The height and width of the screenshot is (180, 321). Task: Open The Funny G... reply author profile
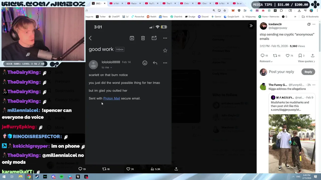coord(278,85)
